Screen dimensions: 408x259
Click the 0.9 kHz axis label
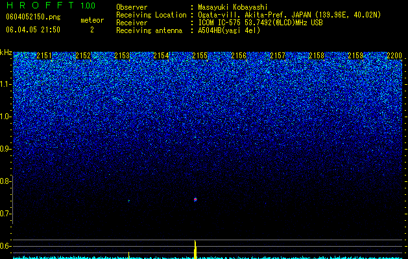pyautogui.click(x=5, y=149)
